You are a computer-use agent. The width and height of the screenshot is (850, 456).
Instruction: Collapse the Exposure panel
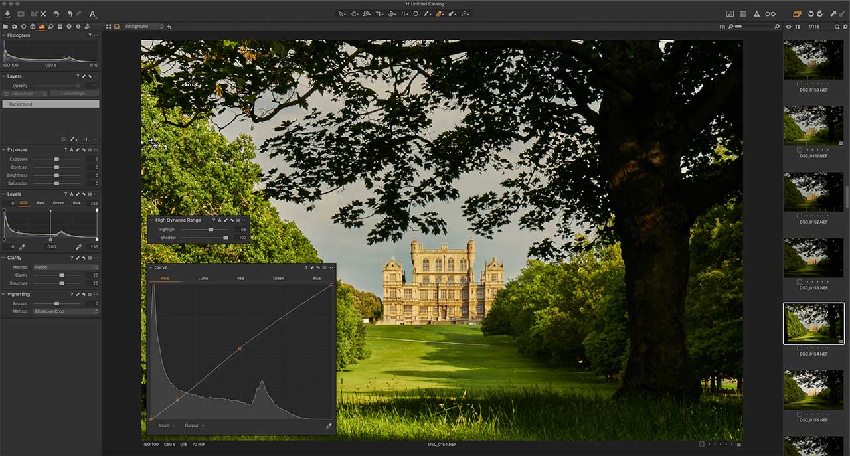[x=3, y=150]
